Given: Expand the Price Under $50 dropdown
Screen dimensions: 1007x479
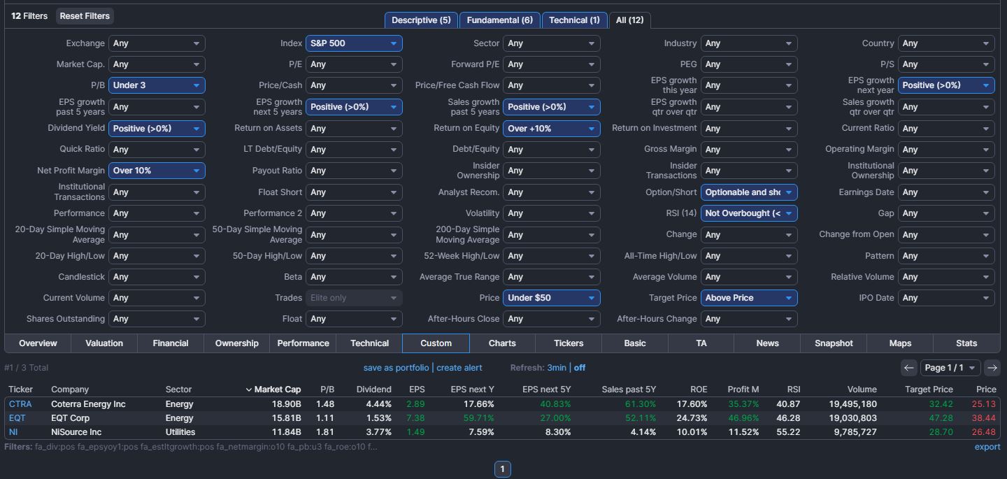Looking at the screenshot, I should (x=551, y=298).
